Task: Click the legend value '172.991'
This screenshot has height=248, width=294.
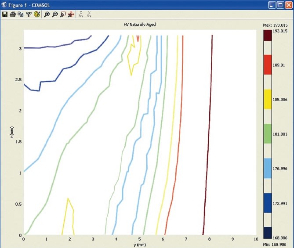Action: tap(280, 203)
